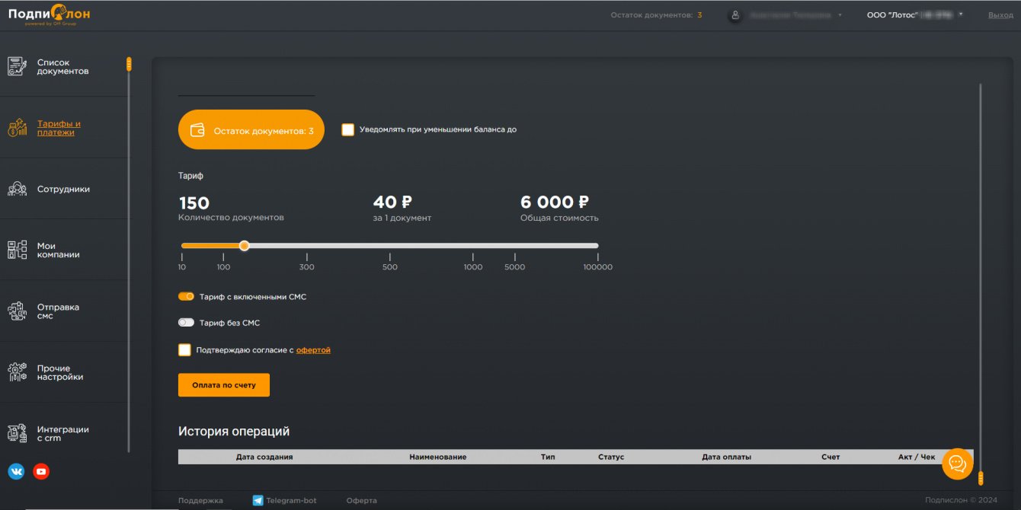Open Тарифы и платежи menu item
Screen dimensions: 1021x510
point(59,128)
